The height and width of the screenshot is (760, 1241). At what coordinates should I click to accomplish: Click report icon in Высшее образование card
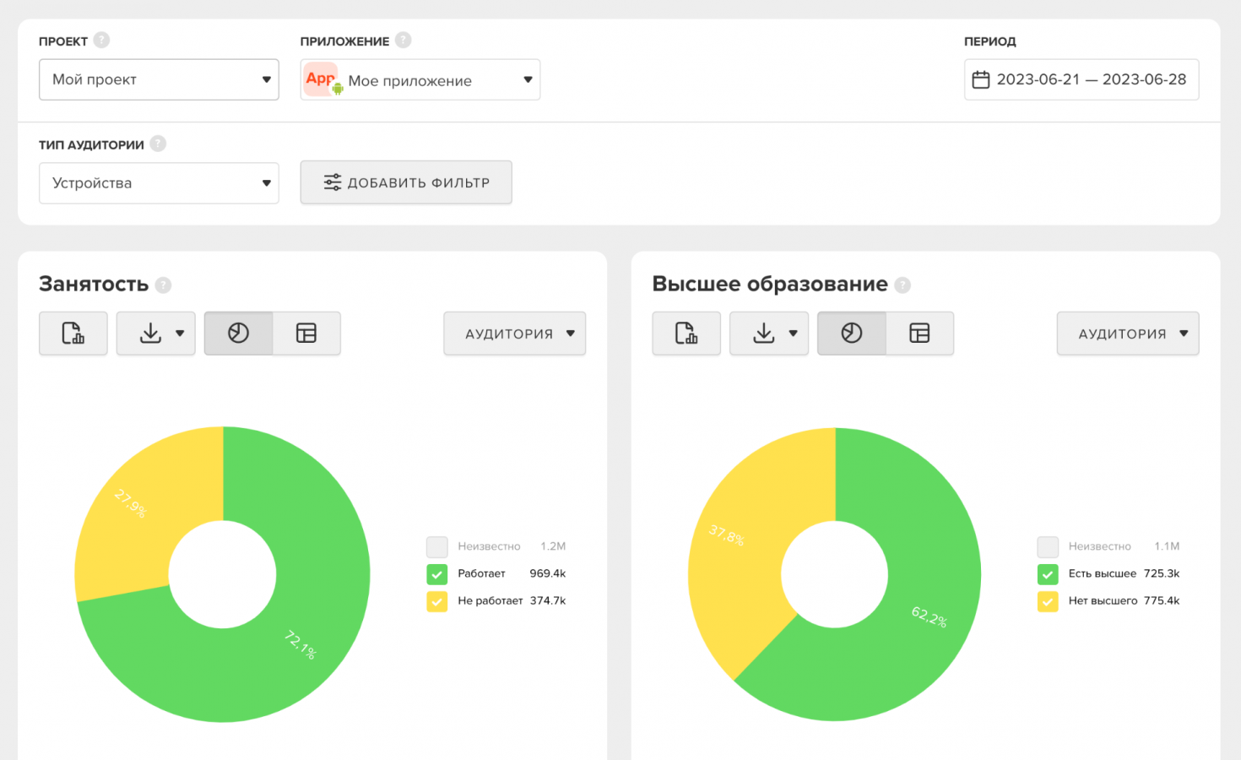[x=686, y=334]
